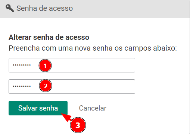Click the gray header bar beside the title
This screenshot has width=190, height=134.
pos(131,9)
